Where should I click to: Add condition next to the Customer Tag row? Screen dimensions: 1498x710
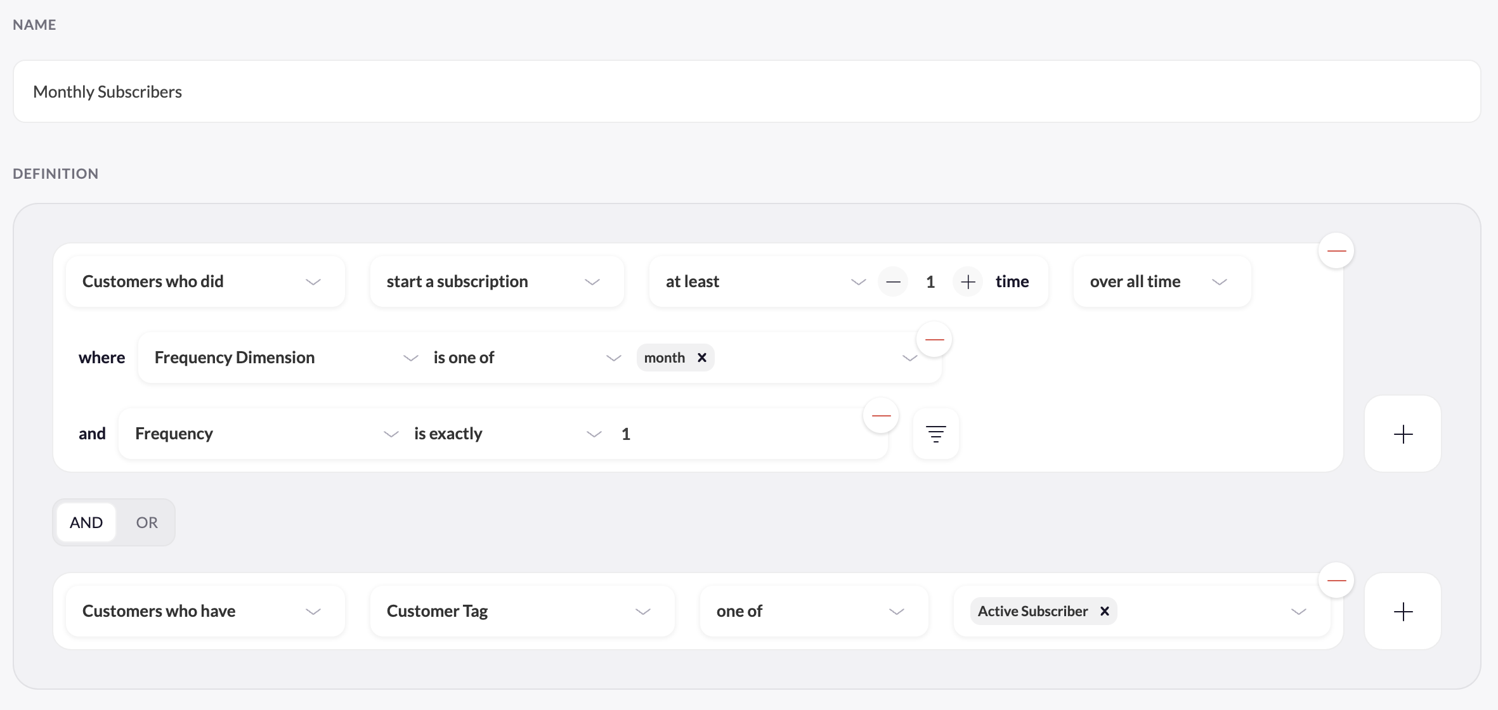tap(1402, 612)
